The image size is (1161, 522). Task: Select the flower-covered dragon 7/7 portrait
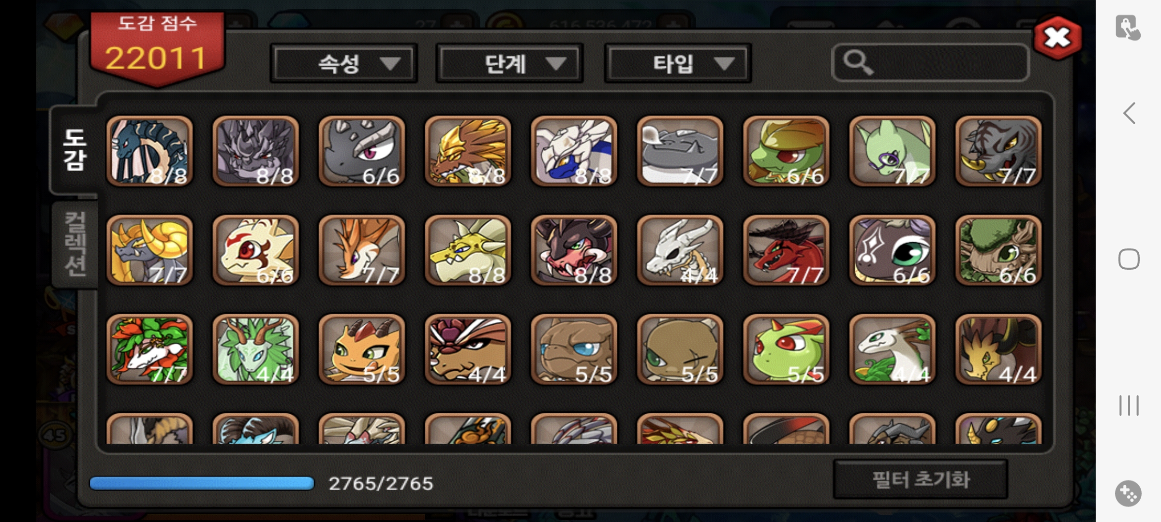[149, 349]
